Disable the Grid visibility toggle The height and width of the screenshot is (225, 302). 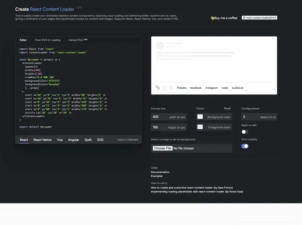pos(244,146)
